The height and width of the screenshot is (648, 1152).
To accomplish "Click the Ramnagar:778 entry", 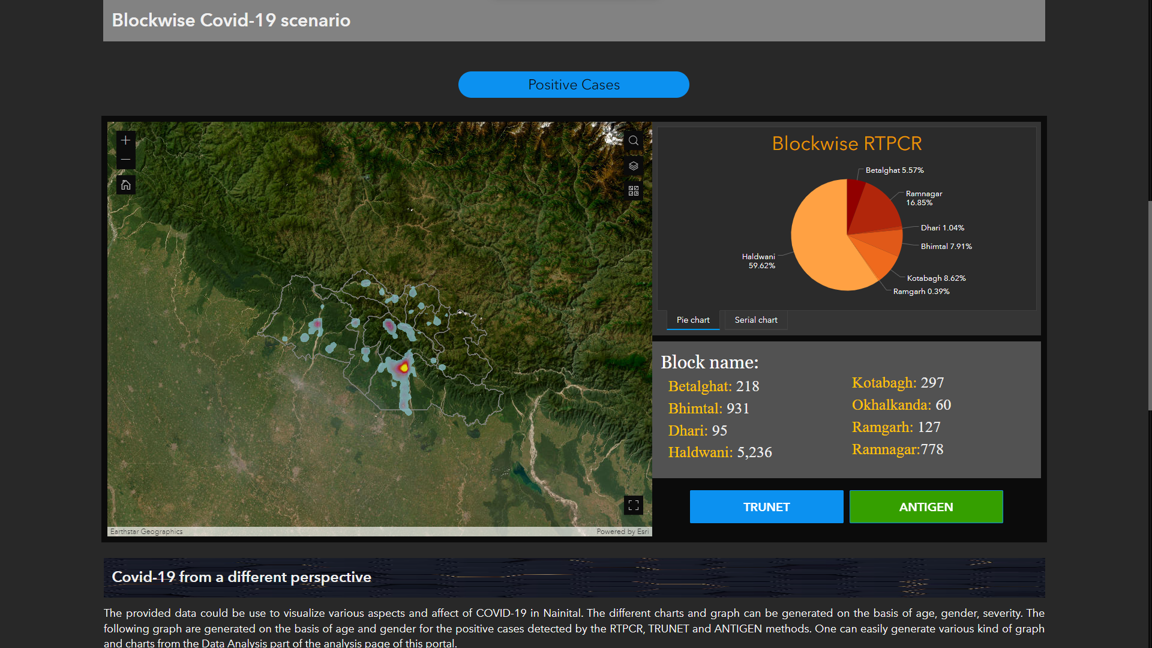I will pos(897,449).
